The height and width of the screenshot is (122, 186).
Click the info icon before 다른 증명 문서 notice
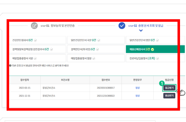tap(10, 66)
